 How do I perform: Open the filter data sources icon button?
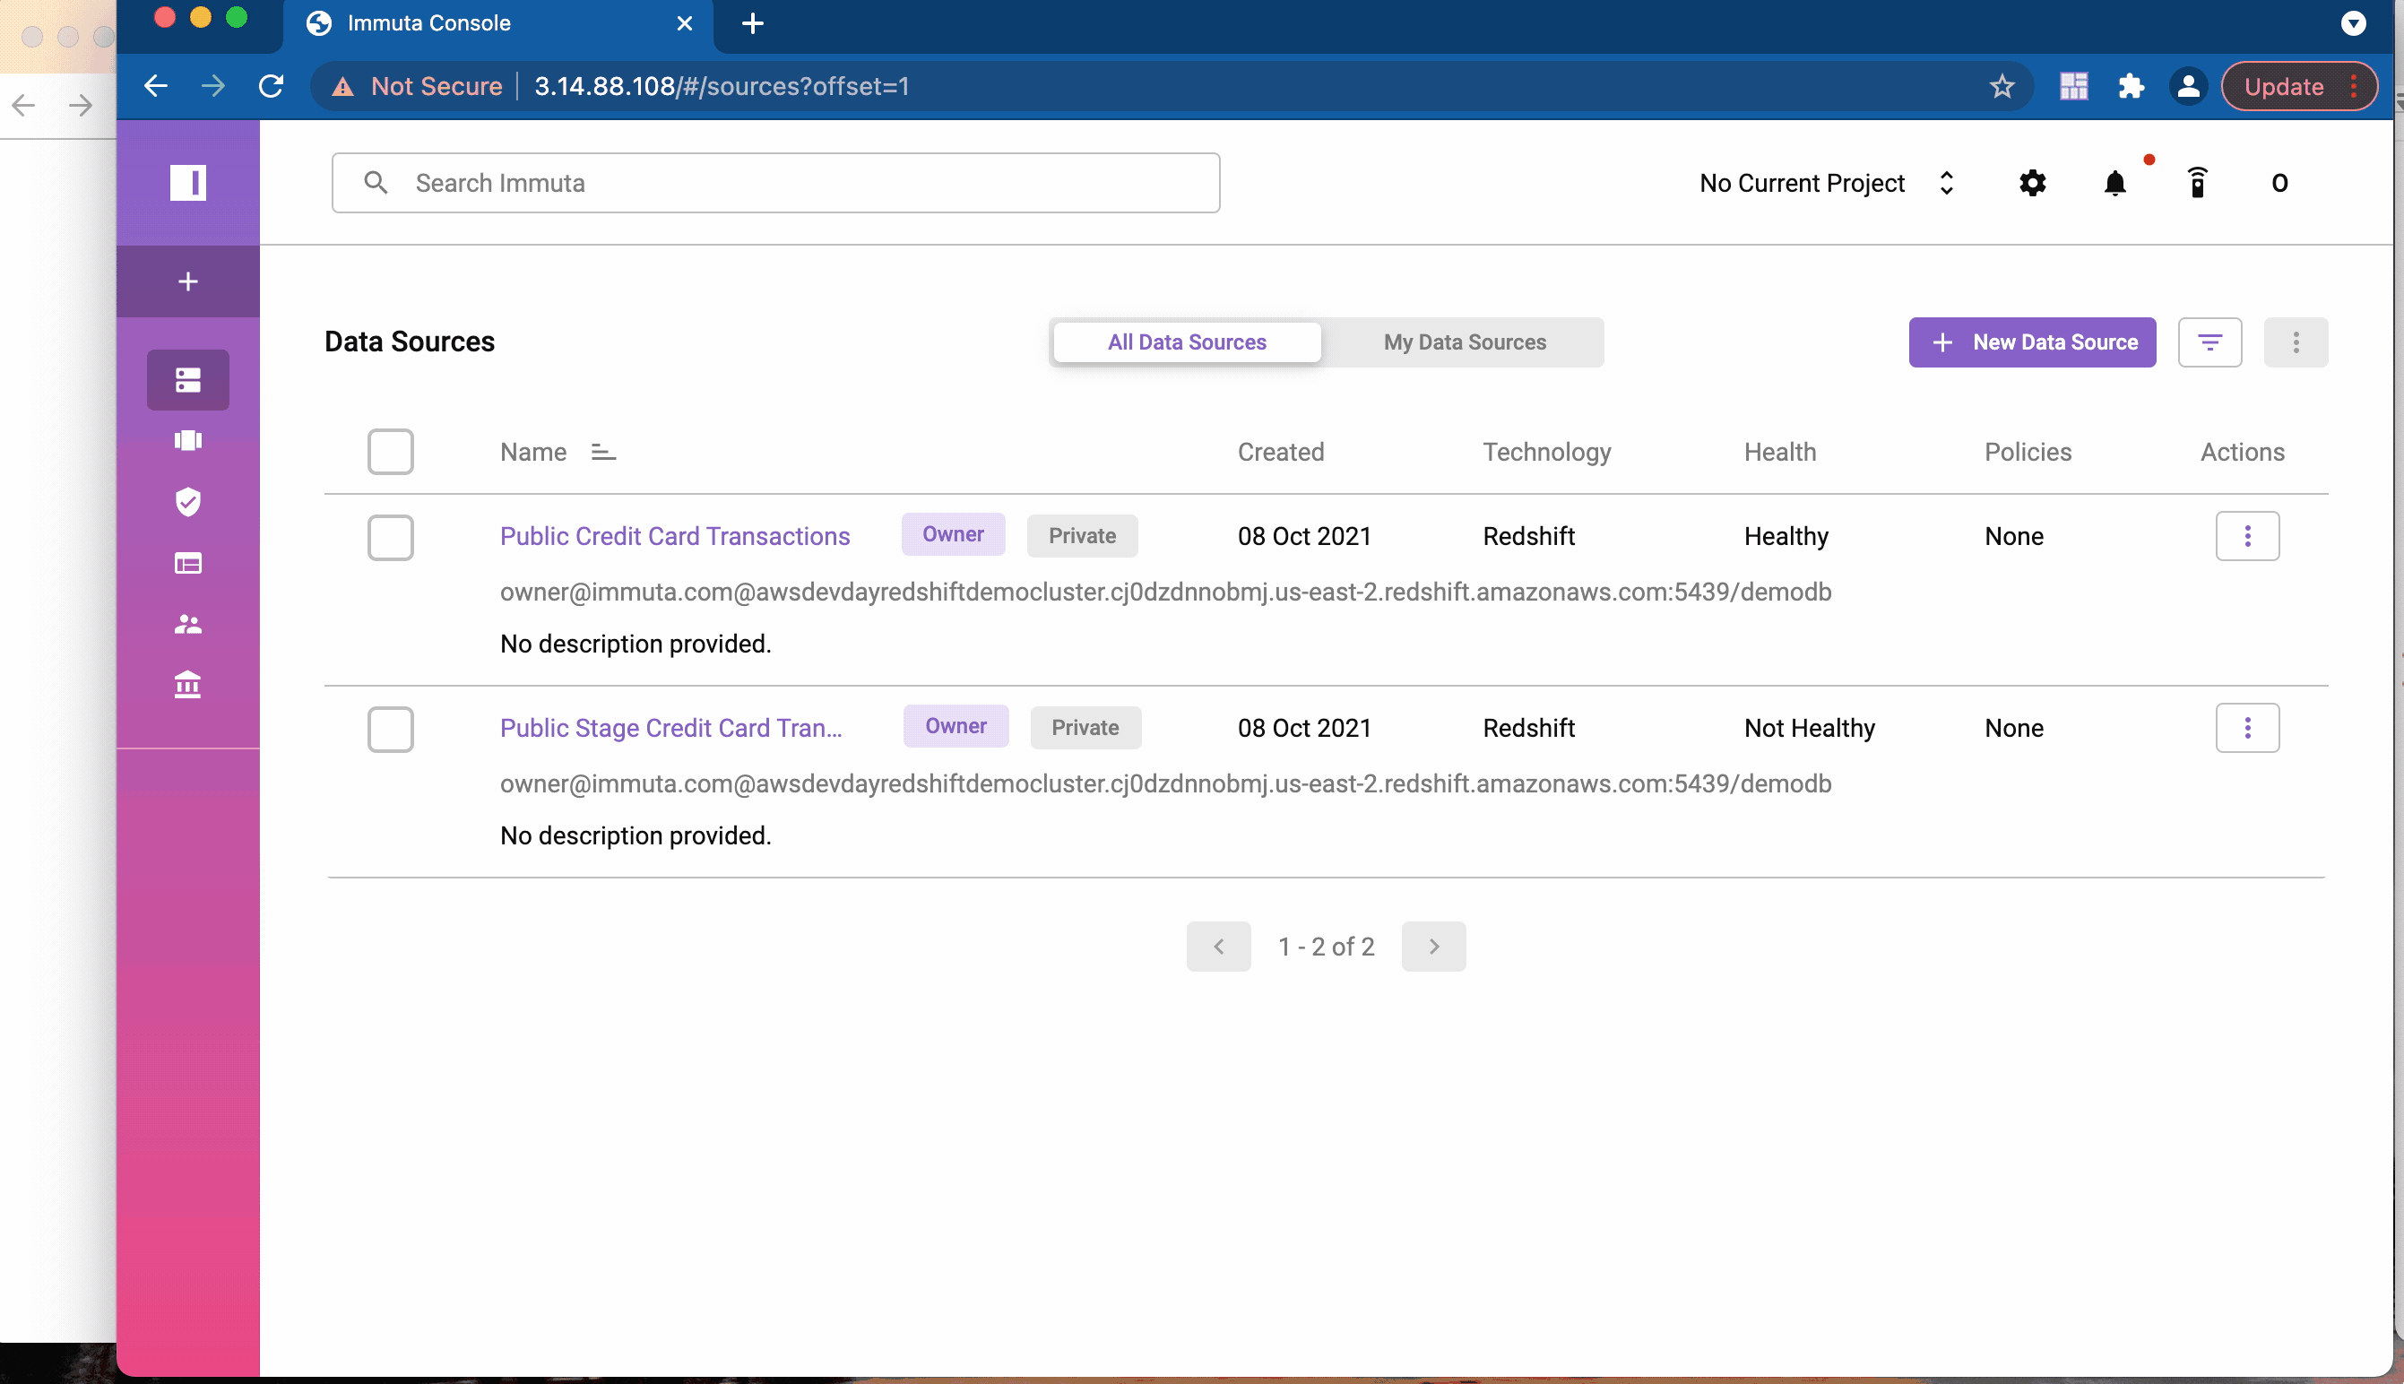[2209, 342]
